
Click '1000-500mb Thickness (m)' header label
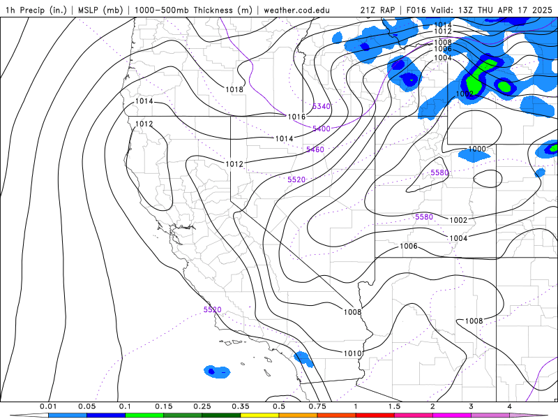(193, 10)
